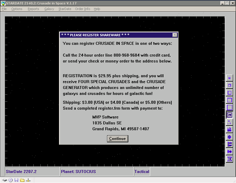Click the MVP Software address line
Screen dimensions: 236x183
click(x=105, y=117)
